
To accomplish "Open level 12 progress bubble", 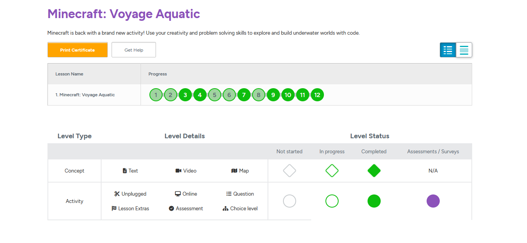I will [x=317, y=95].
